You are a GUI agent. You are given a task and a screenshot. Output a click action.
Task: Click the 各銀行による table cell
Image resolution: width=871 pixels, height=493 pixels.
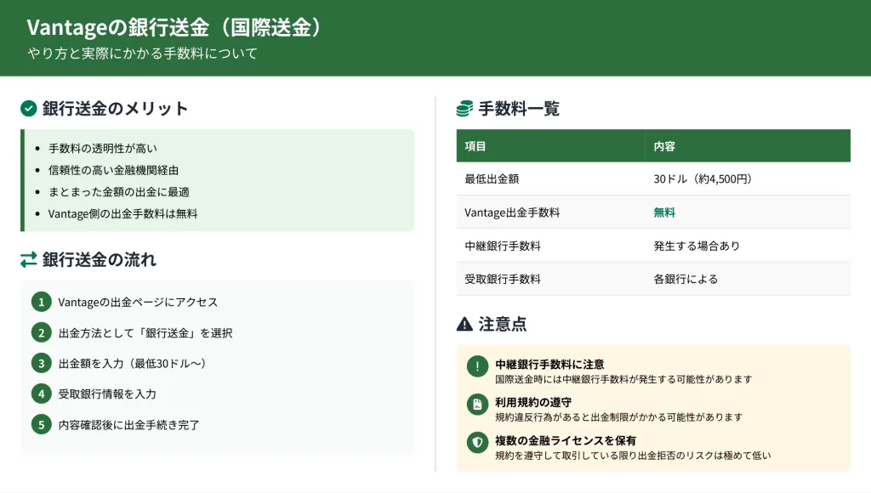[686, 279]
